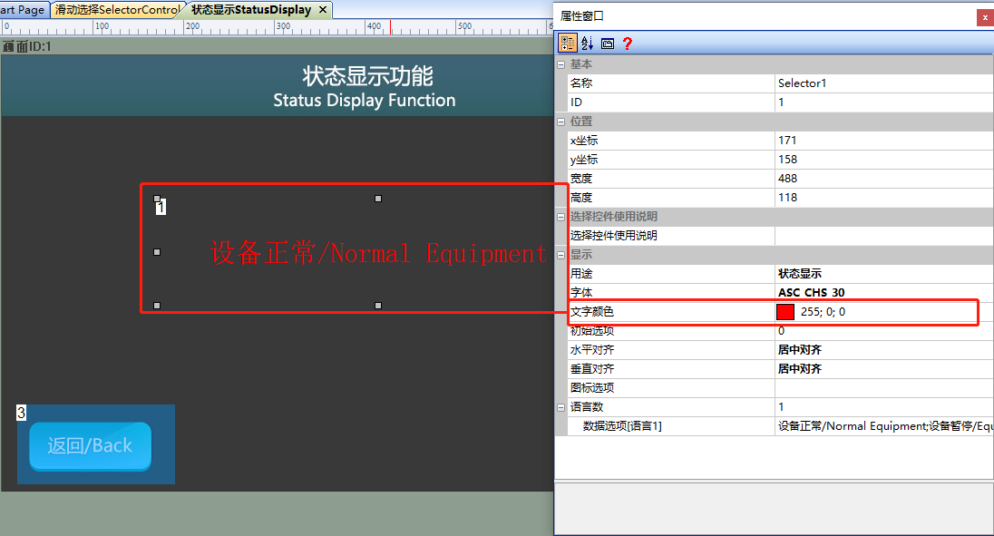
Task: Click the 用途 property label
Action: click(x=581, y=274)
